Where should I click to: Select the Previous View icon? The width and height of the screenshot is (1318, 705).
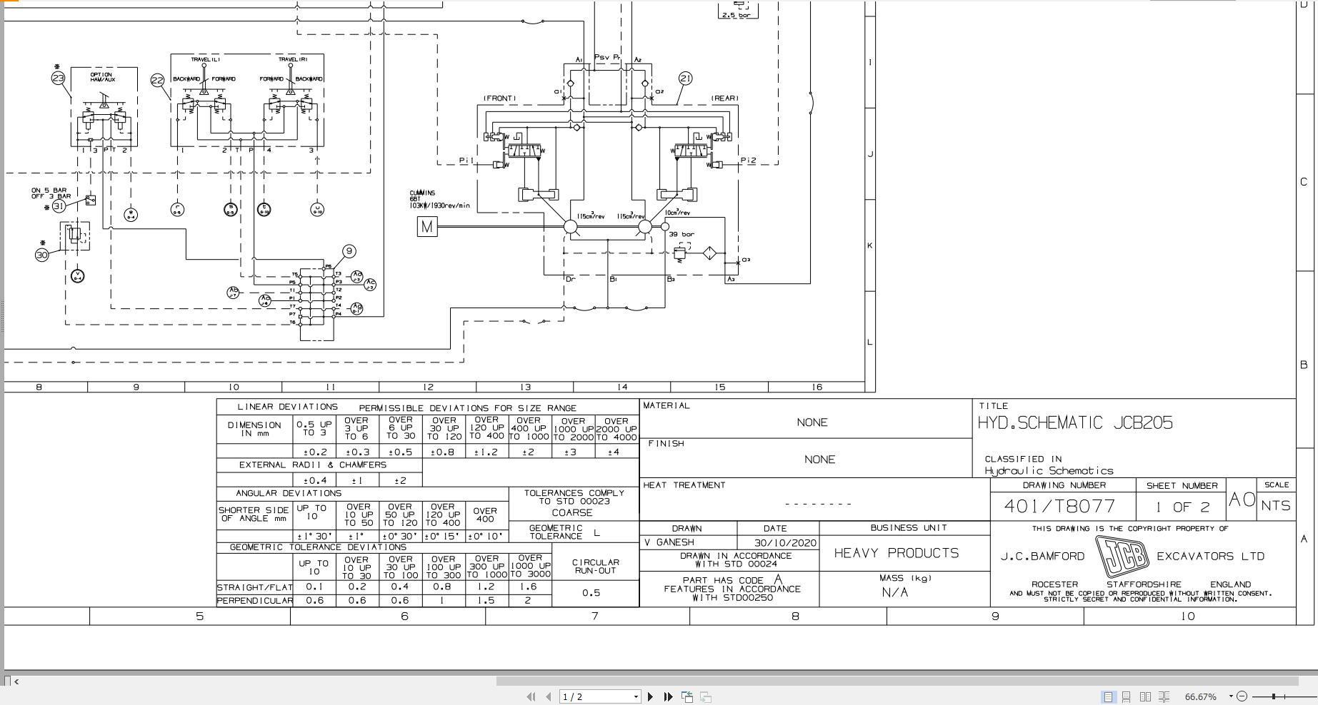point(688,696)
